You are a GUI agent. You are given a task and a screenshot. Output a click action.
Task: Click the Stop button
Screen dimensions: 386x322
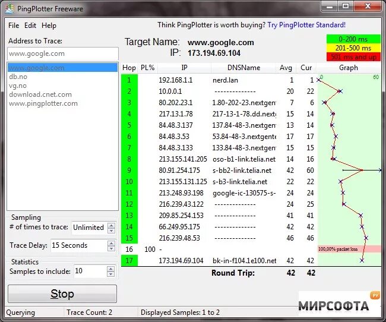[62, 293]
